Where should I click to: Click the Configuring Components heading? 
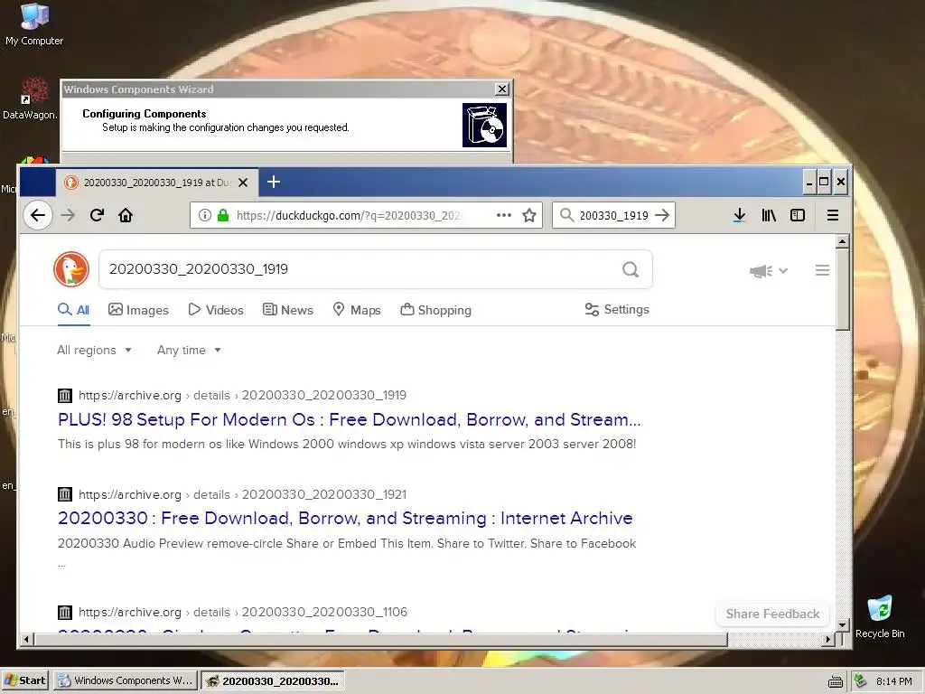click(x=144, y=113)
